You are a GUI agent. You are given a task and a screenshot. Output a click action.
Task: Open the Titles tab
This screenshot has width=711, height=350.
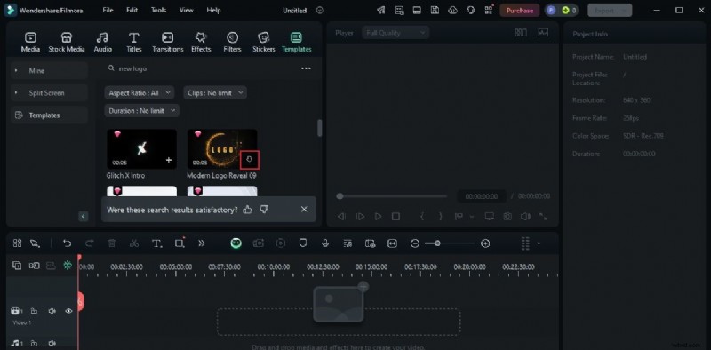tap(134, 42)
